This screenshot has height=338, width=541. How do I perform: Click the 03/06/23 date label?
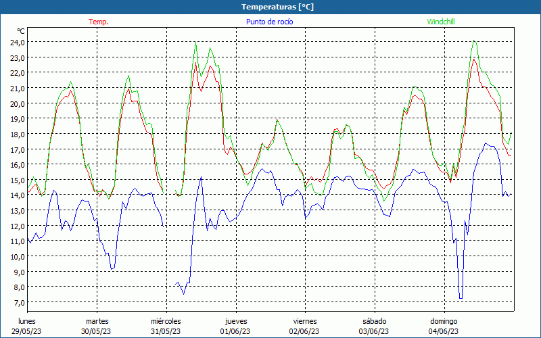point(374,331)
